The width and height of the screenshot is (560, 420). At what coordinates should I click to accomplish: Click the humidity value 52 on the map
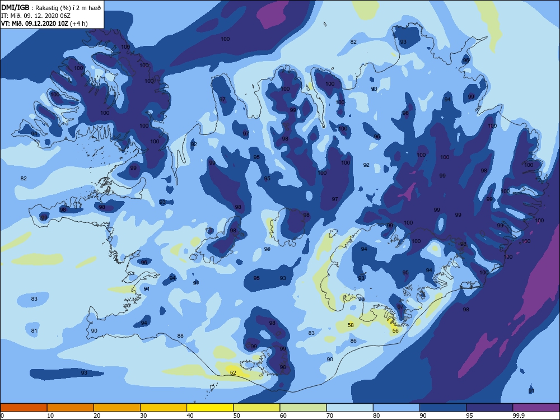click(233, 372)
